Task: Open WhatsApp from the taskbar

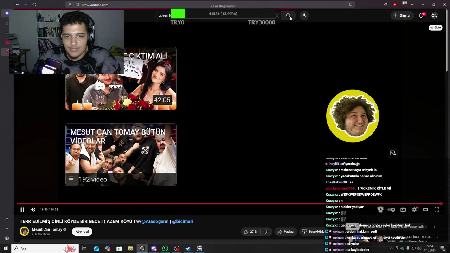Action: (x=165, y=248)
